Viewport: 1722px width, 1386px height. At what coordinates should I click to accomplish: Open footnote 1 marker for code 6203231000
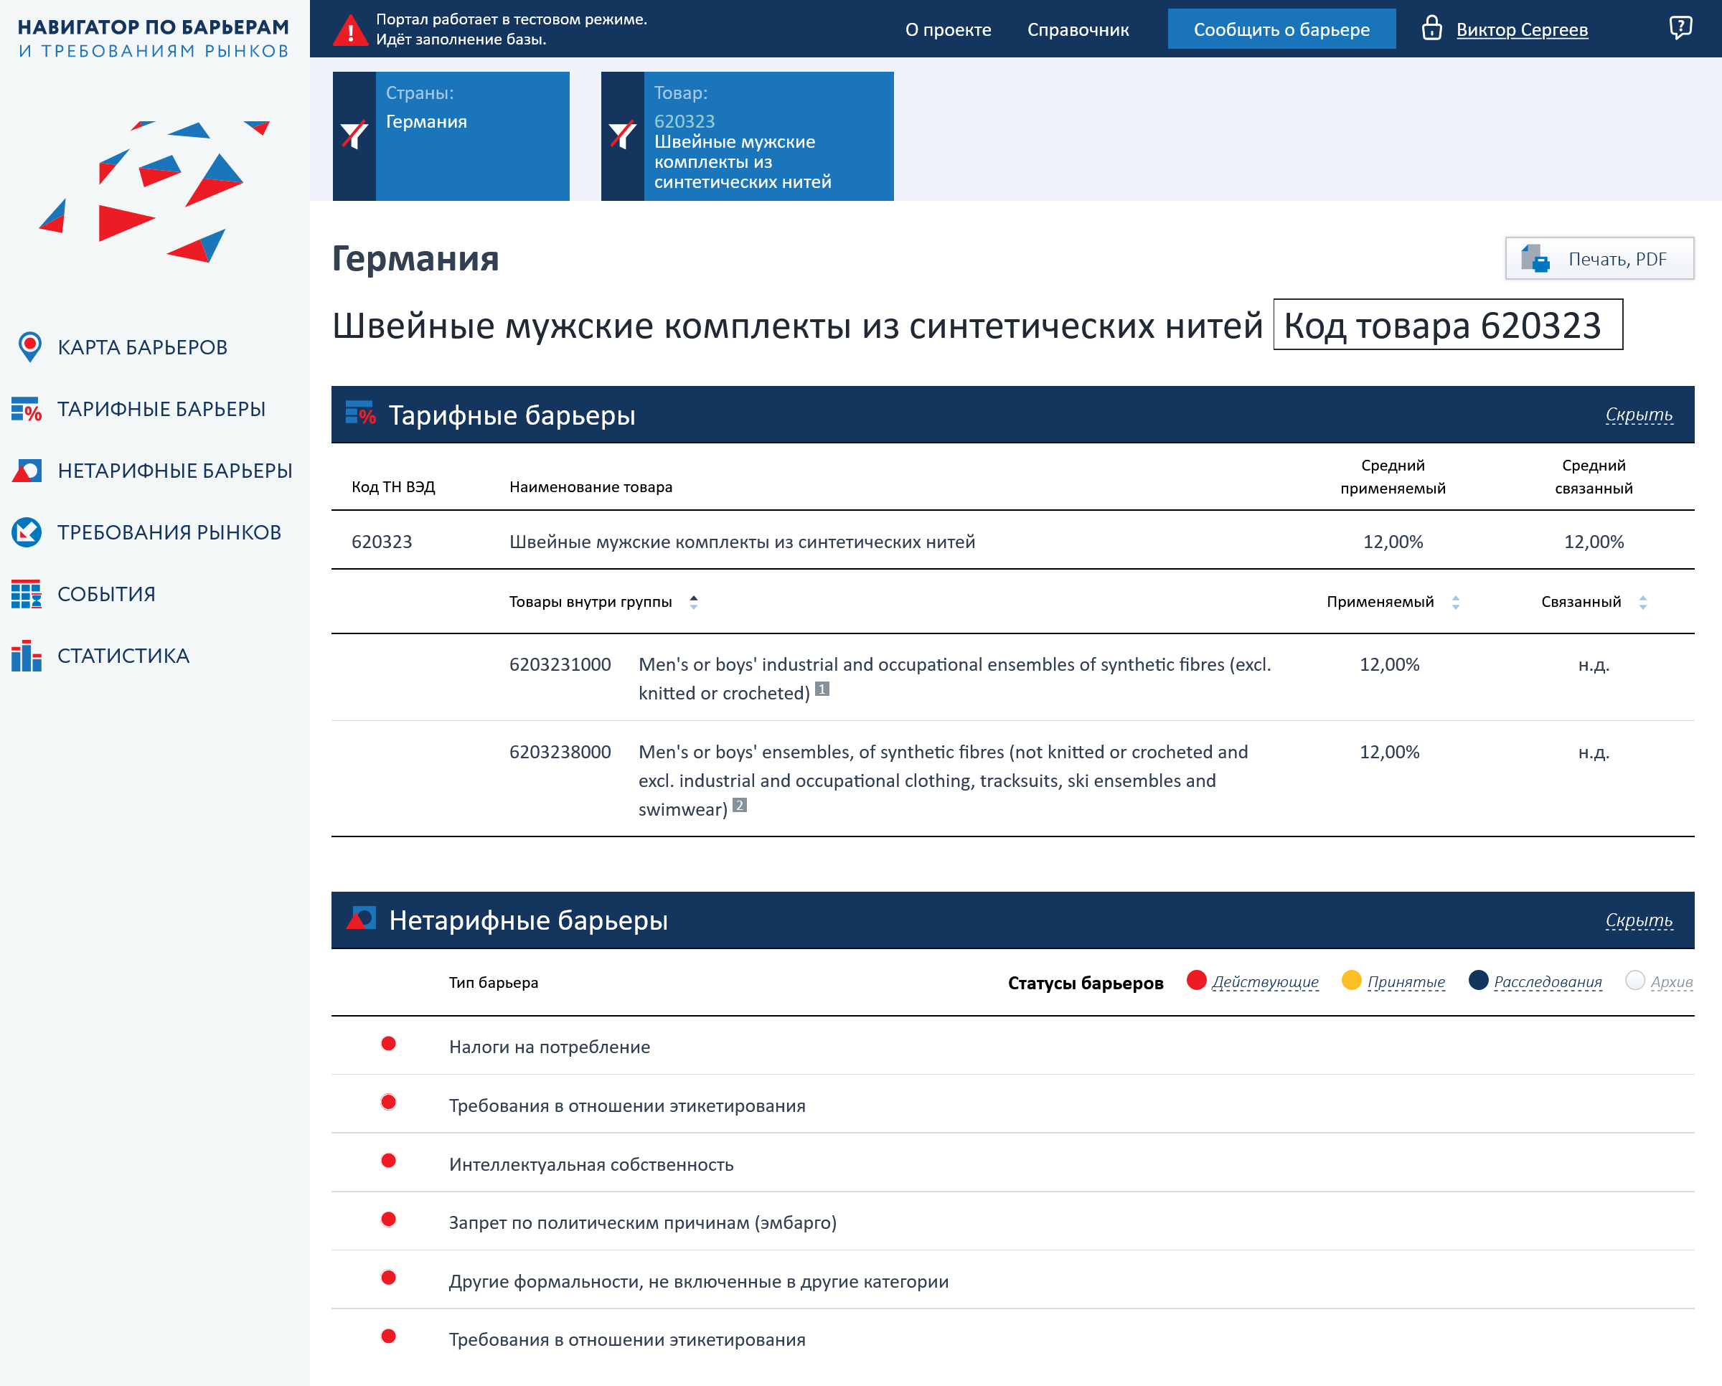pyautogui.click(x=822, y=688)
